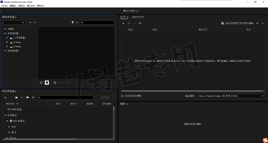268x143 pixels.
Task: Click create new preset group icon
Action: [x=16, y=98]
